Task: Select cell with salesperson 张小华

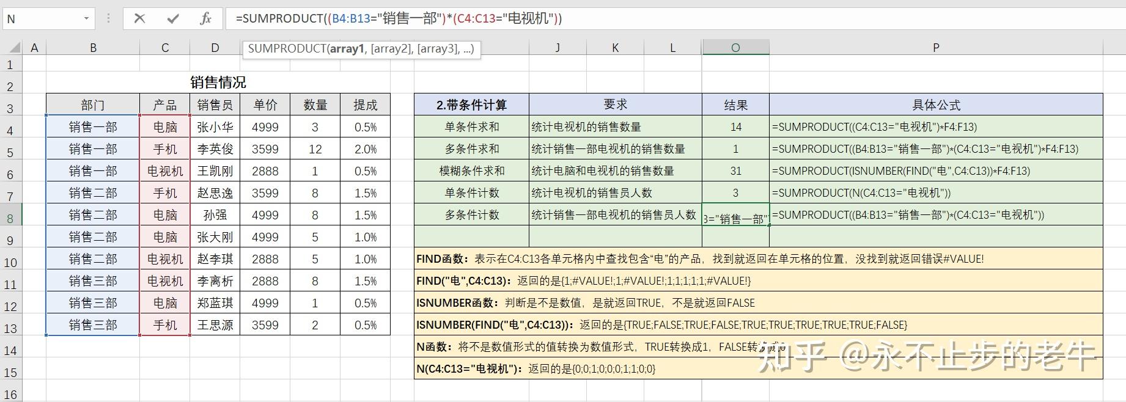Action: coord(215,127)
